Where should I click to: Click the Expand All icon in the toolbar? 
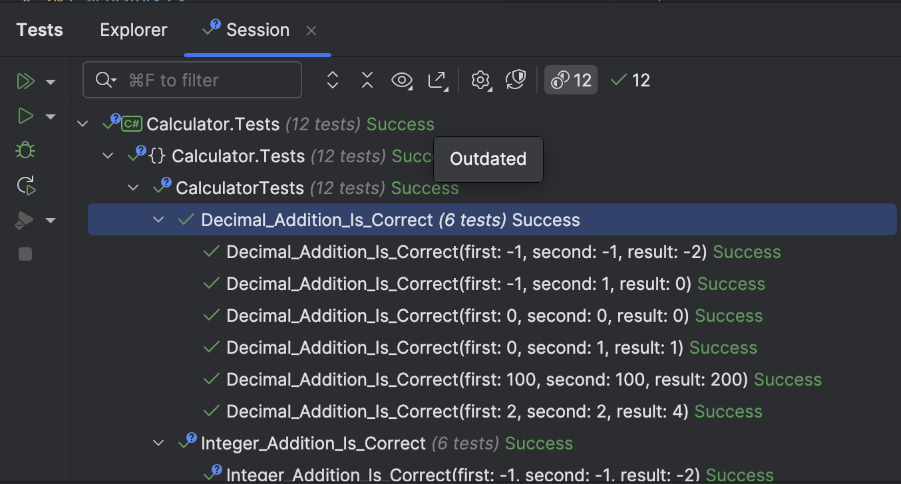click(332, 80)
